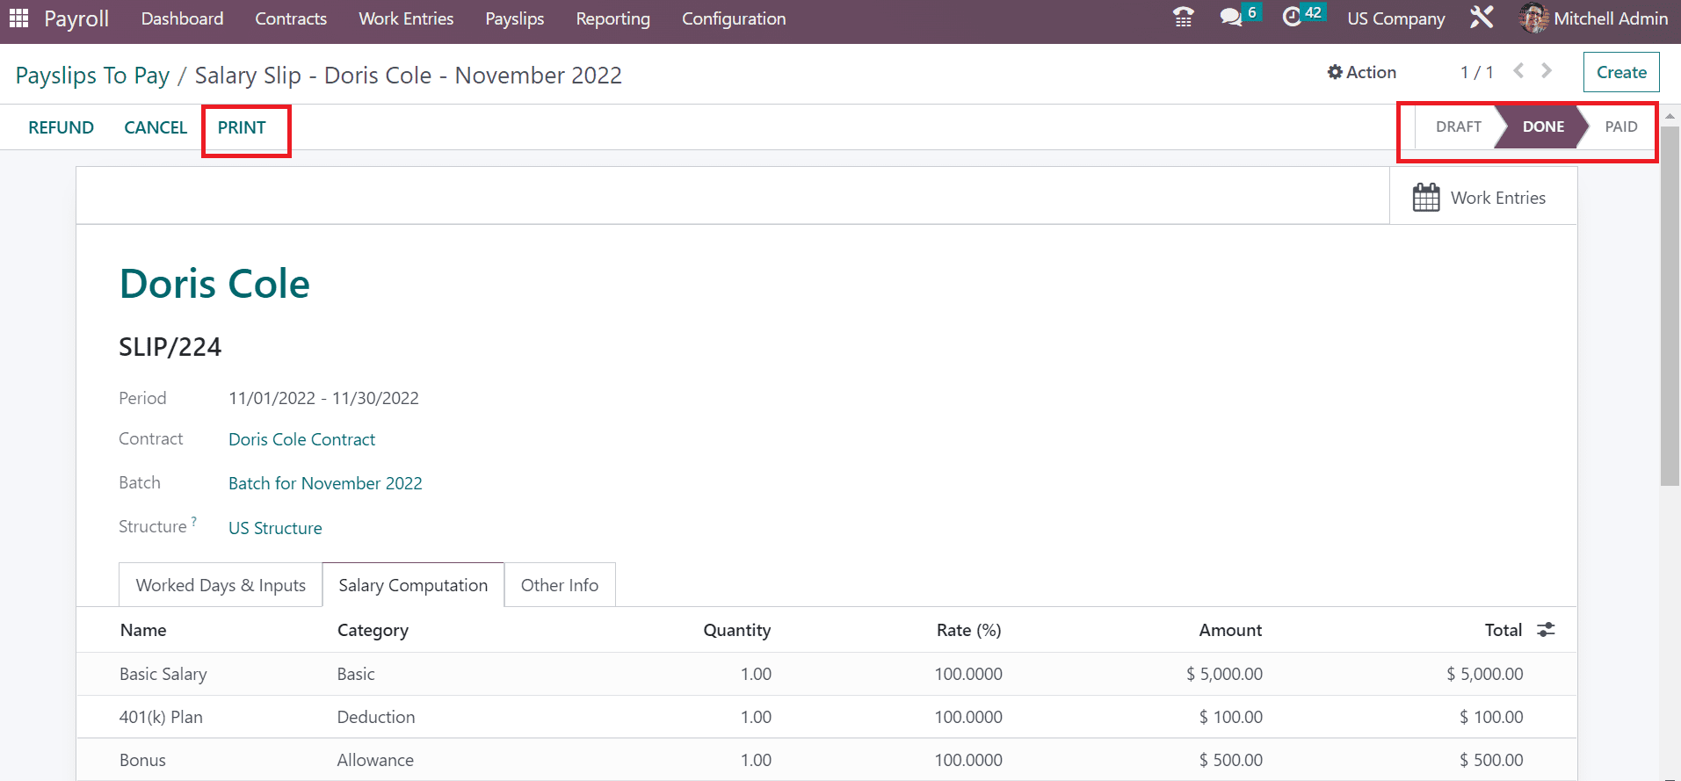Click the Deduction category cell

[x=376, y=717]
